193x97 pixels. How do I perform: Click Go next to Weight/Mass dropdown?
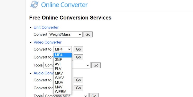click(88, 34)
